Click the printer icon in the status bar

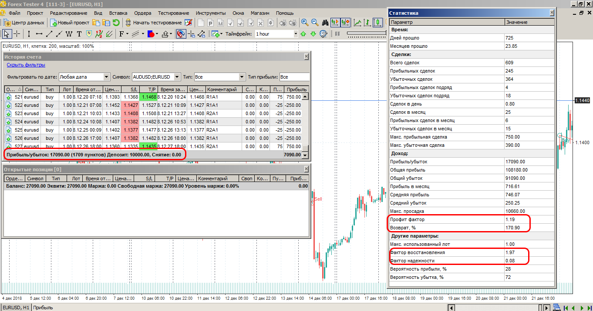(557, 306)
